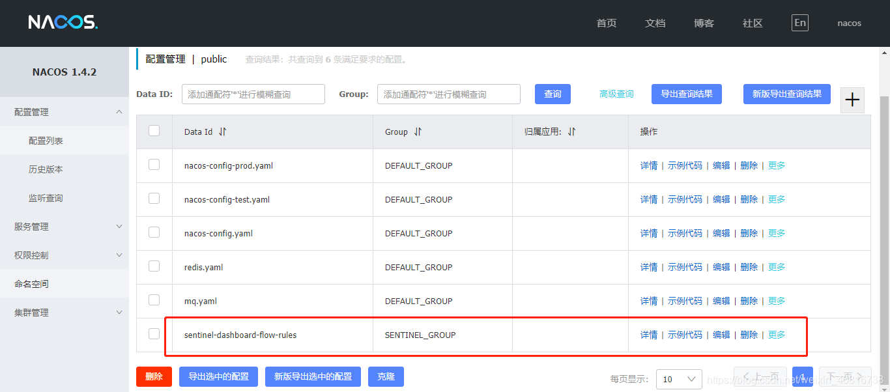Check the sentinel-dashboard-flow-rules row checkbox
Screen dimensions: 890x392
click(154, 334)
